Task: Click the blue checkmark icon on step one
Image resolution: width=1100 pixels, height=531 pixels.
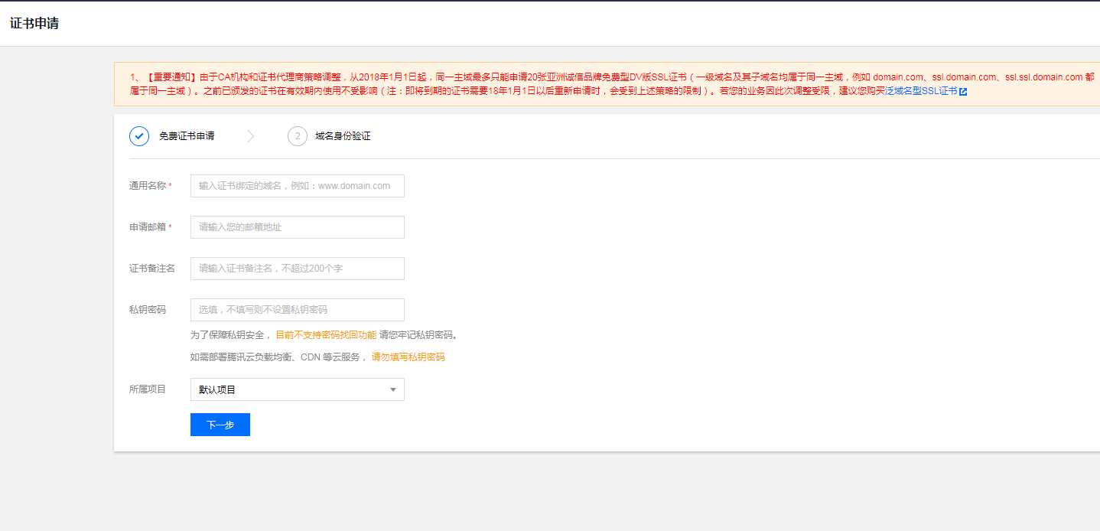Action: point(139,136)
